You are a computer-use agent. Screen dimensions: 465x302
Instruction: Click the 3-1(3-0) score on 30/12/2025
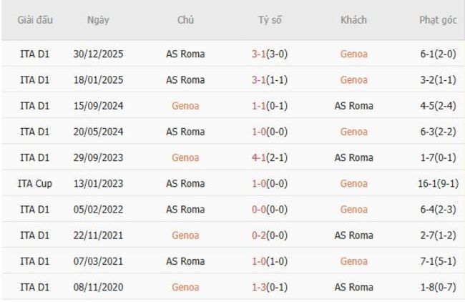(270, 54)
